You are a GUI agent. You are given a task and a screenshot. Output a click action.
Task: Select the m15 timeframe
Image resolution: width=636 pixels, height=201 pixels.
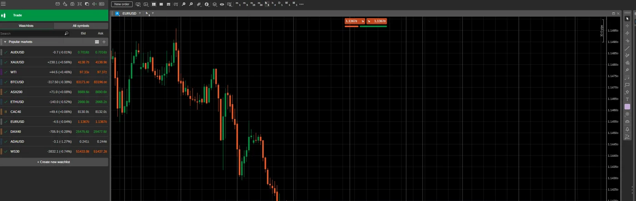253,4
